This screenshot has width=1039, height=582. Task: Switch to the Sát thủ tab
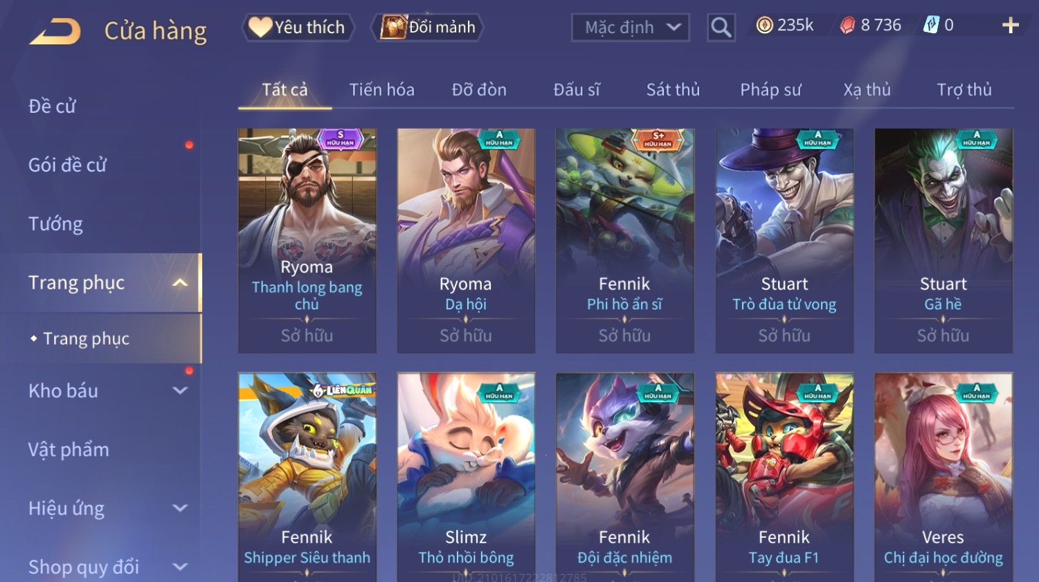(x=673, y=89)
